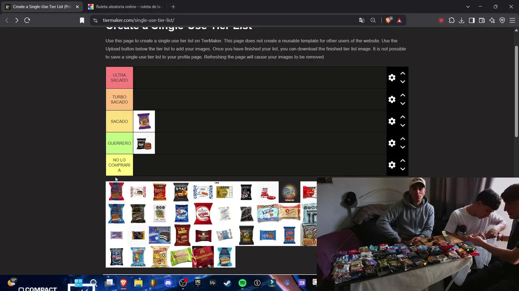The width and height of the screenshot is (519, 291).
Task: Open Leo AI assistant
Action: coord(492,20)
